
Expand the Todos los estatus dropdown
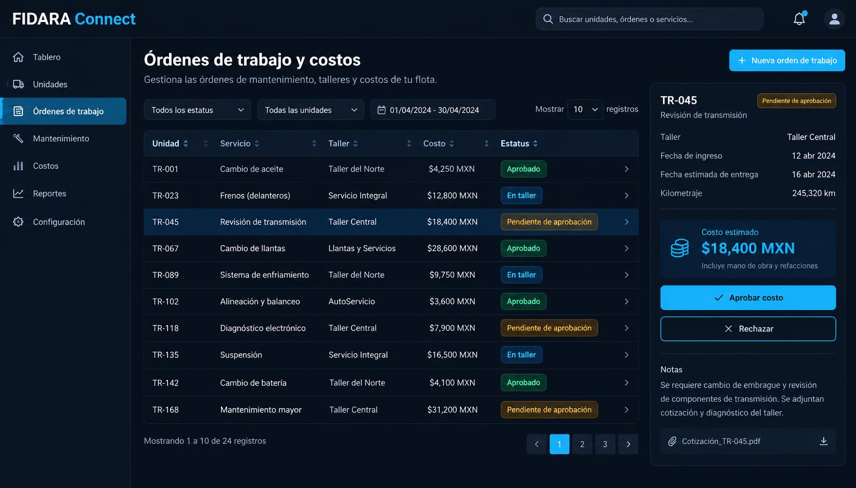[197, 110]
